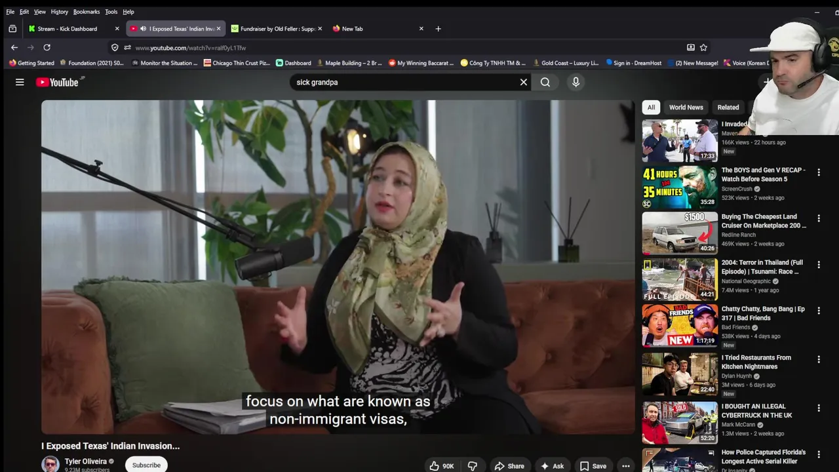Viewport: 839px width, 472px height.
Task: Reload the page in the browser
Action: (47, 47)
